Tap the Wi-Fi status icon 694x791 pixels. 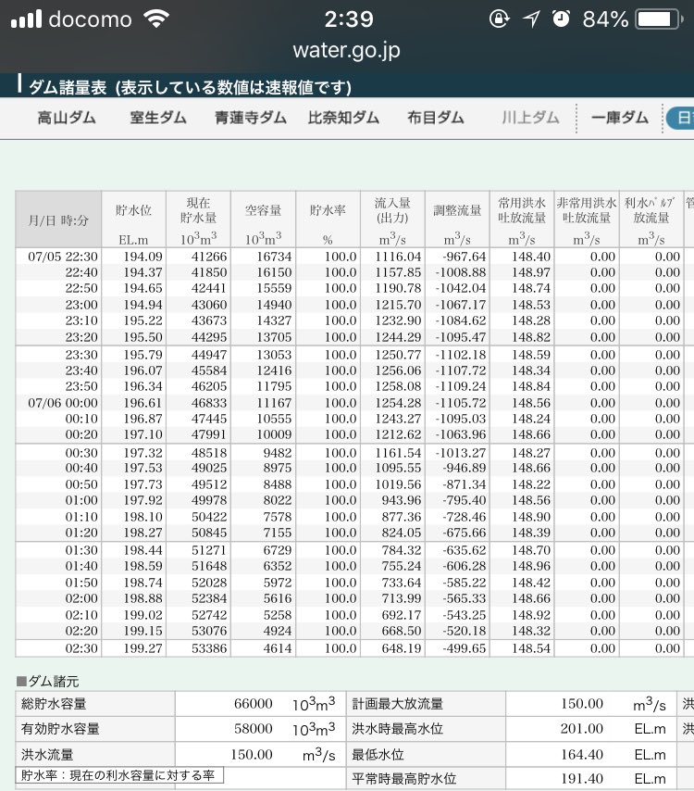point(155,19)
